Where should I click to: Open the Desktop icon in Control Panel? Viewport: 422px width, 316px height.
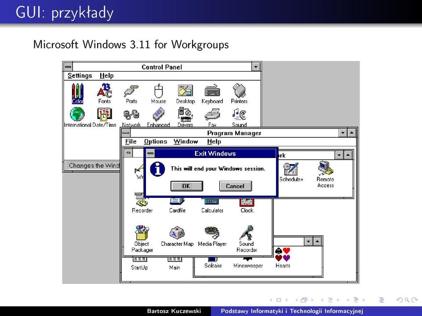pos(186,94)
